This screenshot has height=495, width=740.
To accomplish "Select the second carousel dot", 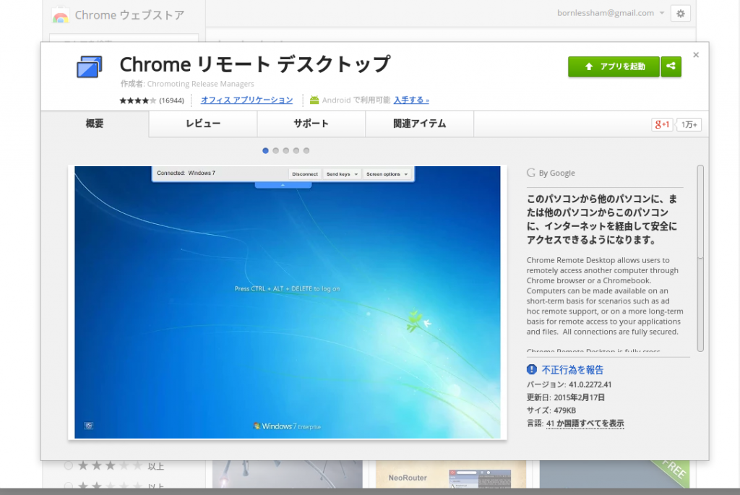I will tap(275, 150).
